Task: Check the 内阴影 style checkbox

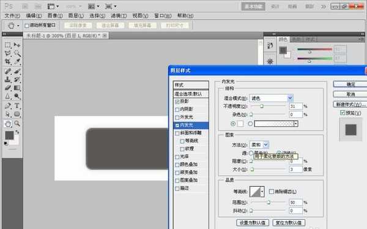Action: coord(177,110)
